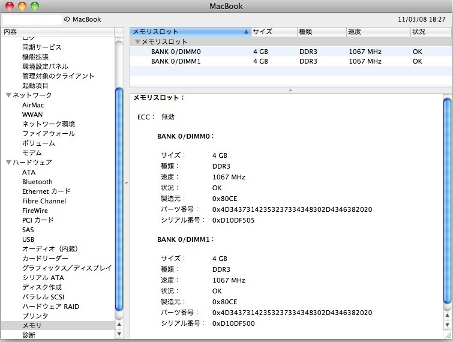Open AirMac network item
Viewport: 453px width, 342px height.
tap(33, 105)
